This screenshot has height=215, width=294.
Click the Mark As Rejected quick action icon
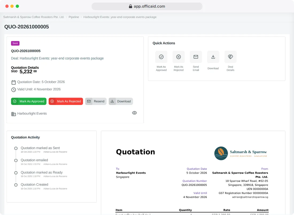coord(179,57)
